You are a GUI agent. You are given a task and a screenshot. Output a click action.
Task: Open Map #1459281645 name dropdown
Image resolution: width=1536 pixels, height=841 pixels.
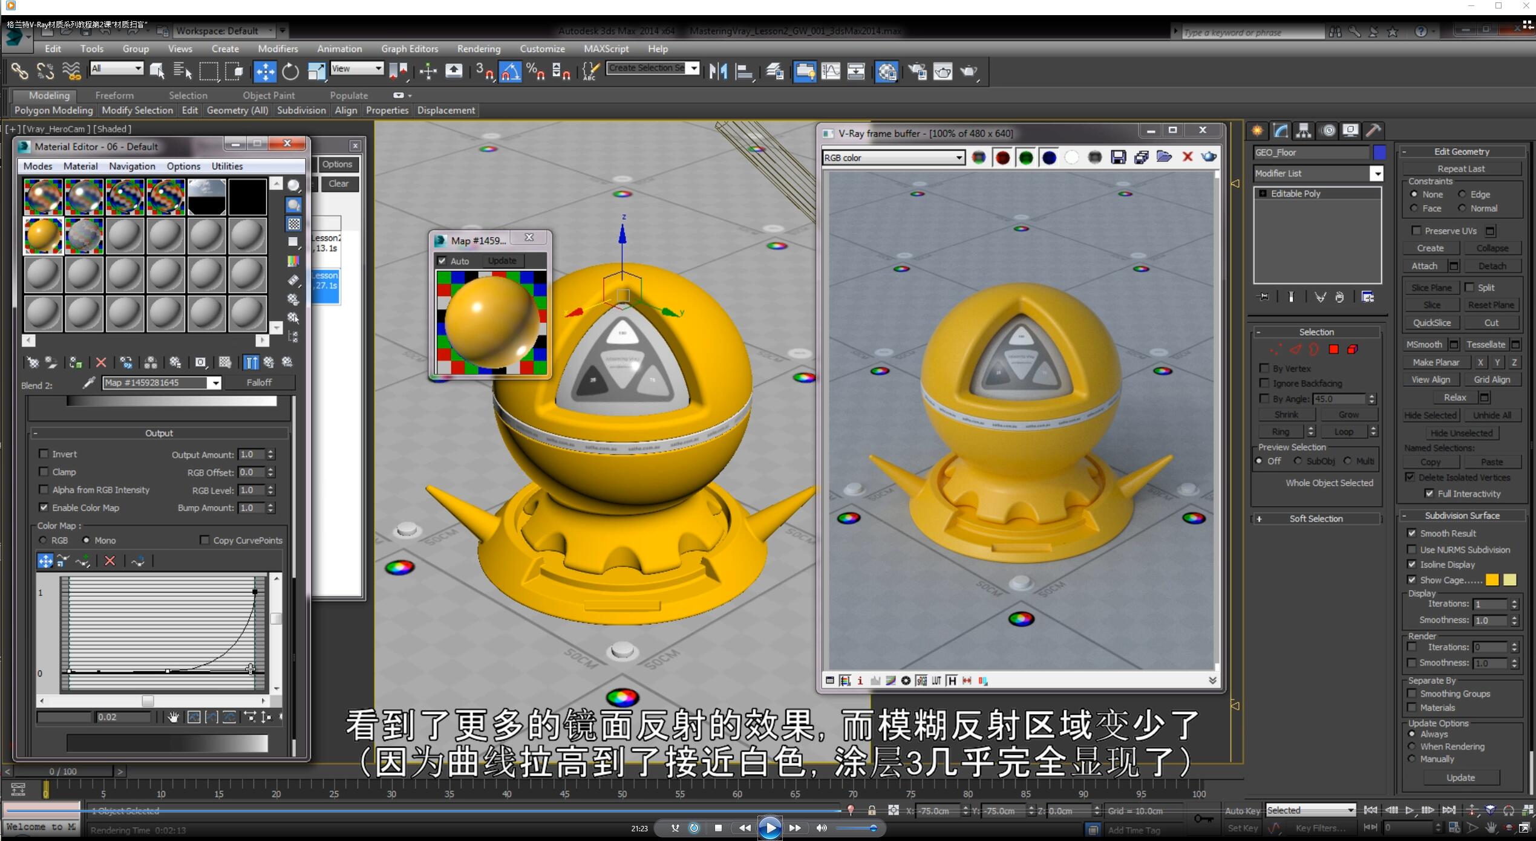215,383
